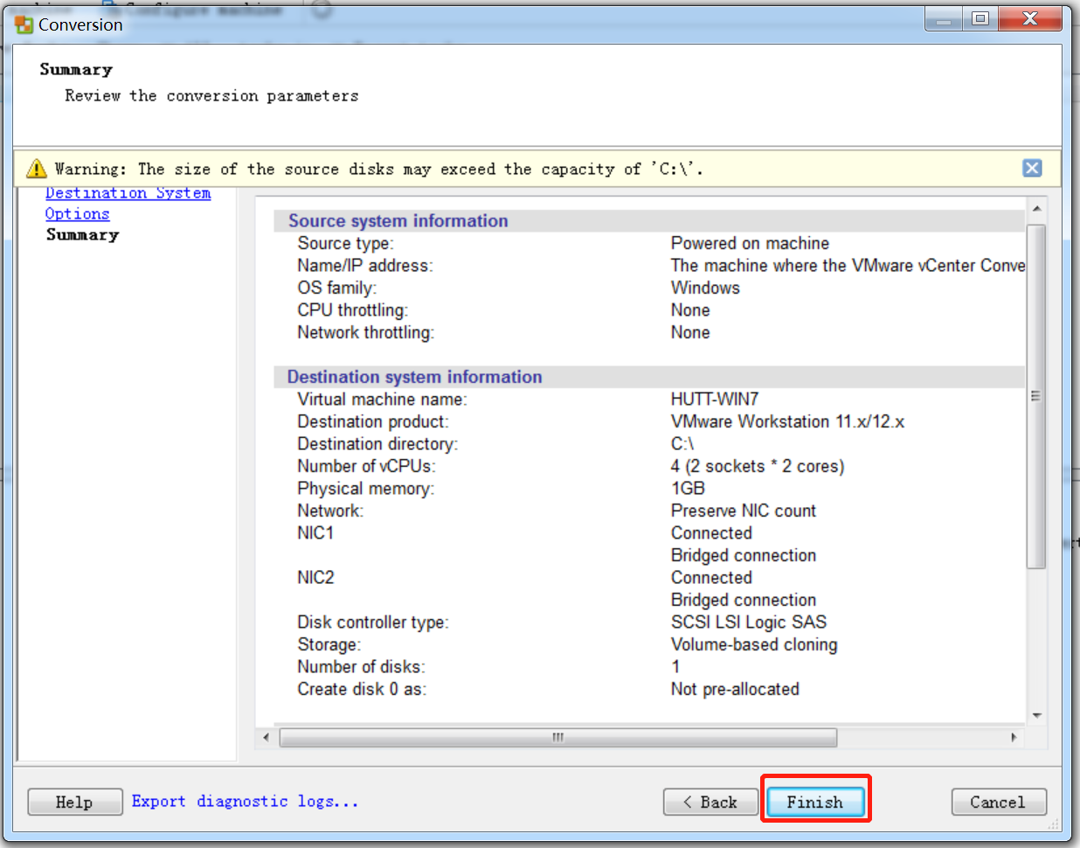Click the Powered on machine value
1080x848 pixels.
pos(750,243)
